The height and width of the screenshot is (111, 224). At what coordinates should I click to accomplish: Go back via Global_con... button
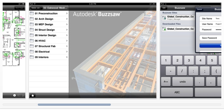(36, 8)
